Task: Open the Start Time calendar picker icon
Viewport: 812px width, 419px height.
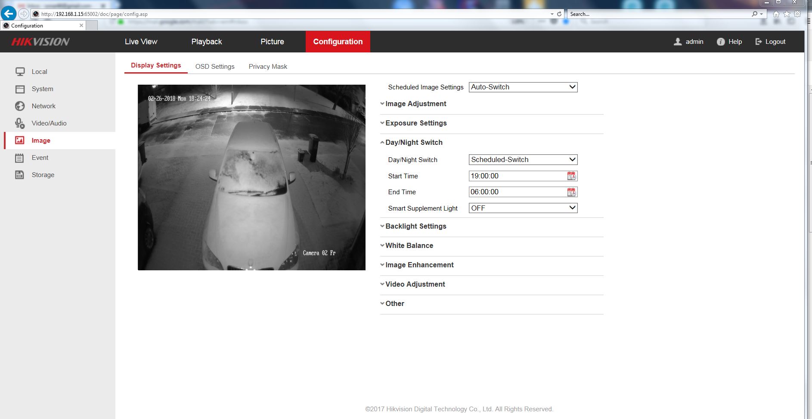Action: 571,176
